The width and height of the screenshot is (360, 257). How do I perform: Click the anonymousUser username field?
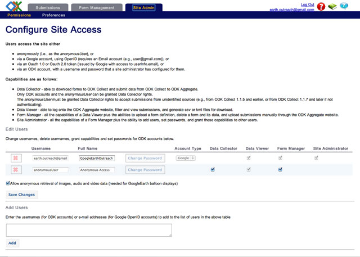click(50, 169)
